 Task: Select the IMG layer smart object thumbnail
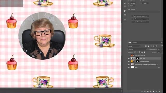click(x=133, y=58)
